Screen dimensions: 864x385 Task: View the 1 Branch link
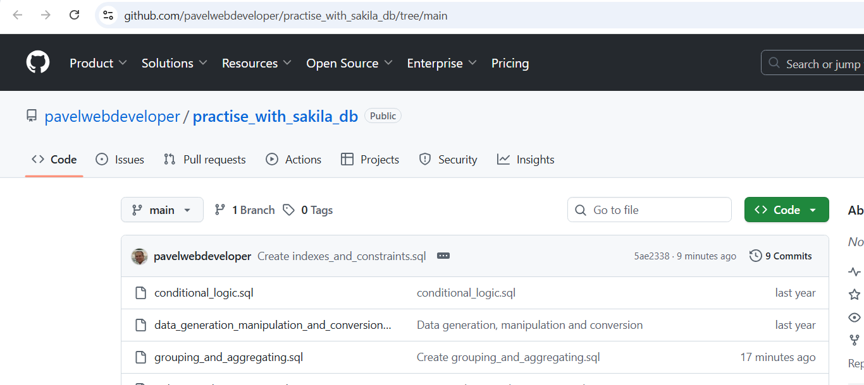pyautogui.click(x=244, y=210)
